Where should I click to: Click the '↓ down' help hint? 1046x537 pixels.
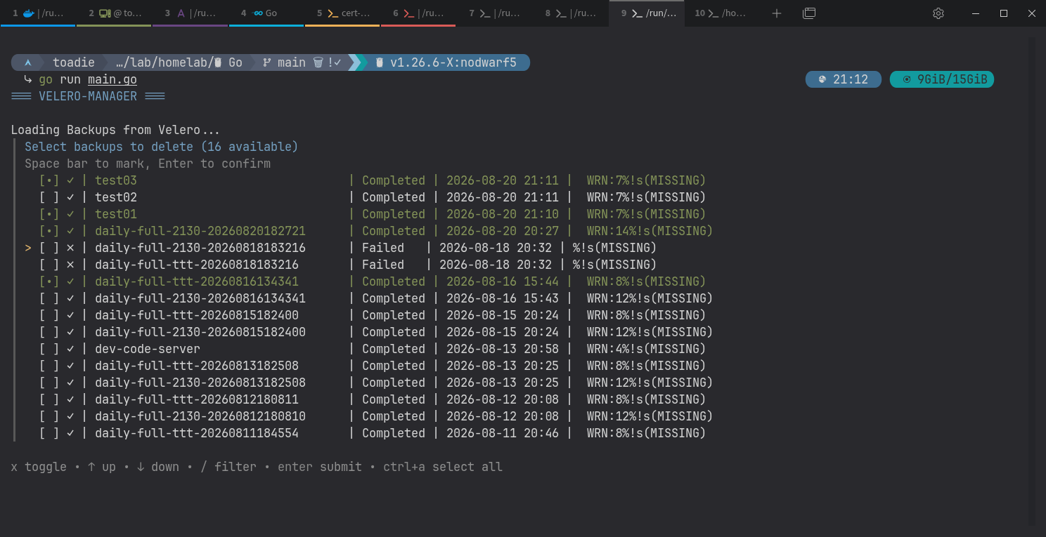[158, 467]
